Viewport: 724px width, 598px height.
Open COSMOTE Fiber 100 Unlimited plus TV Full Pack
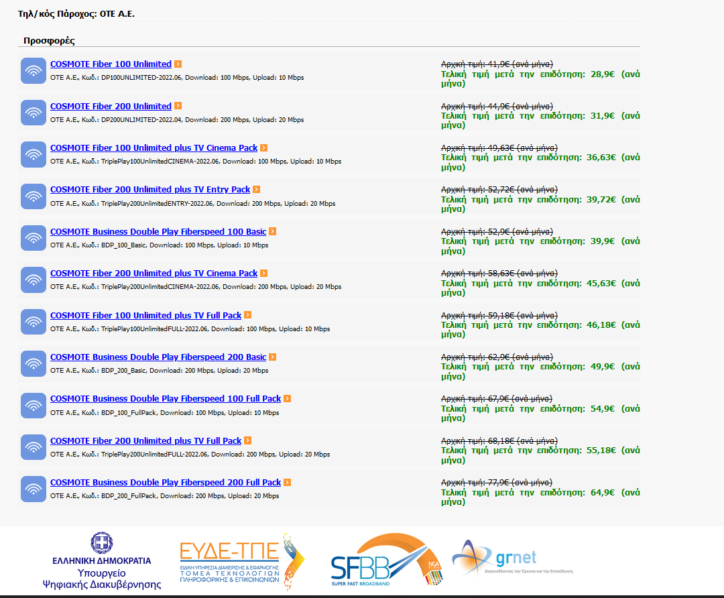click(146, 315)
